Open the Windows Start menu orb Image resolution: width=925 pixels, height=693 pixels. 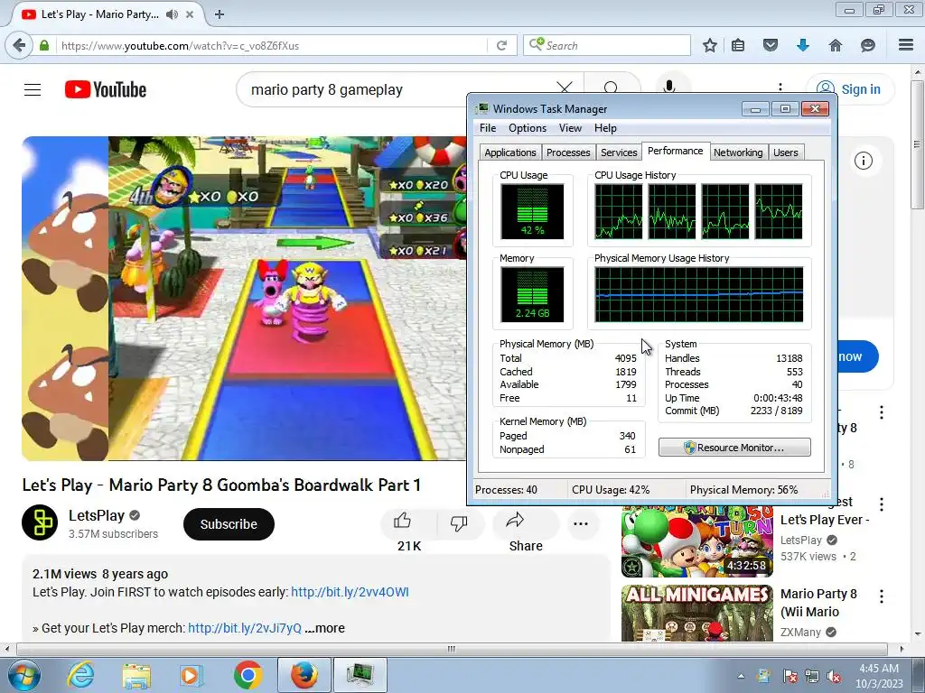[x=24, y=675]
